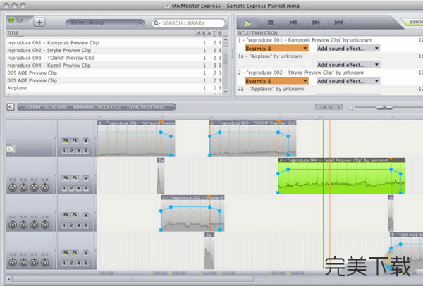Switch the library to the detail view icon
Image resolution: width=423 pixels, height=286 pixels.
click(20, 20)
